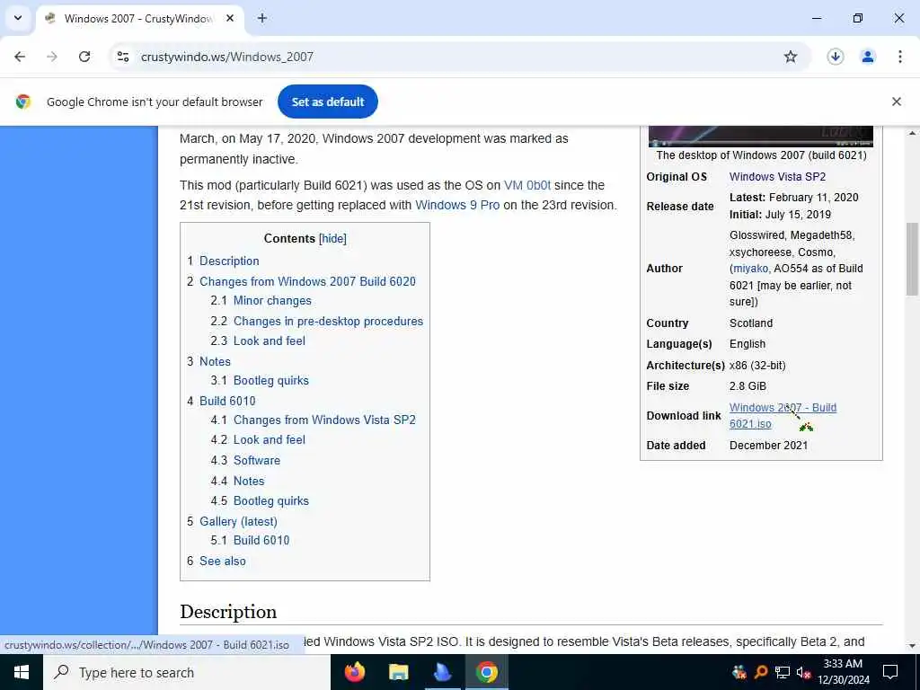Bookmark this page with the star
920x690 pixels.
point(791,57)
